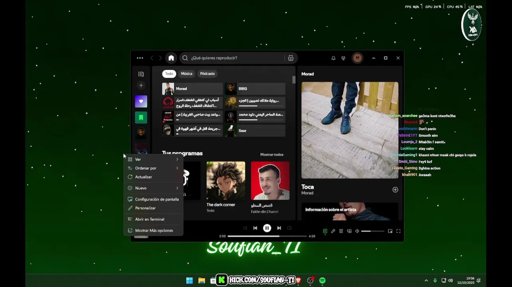
Task: Open Información sobre el artista card
Action: pos(350,212)
